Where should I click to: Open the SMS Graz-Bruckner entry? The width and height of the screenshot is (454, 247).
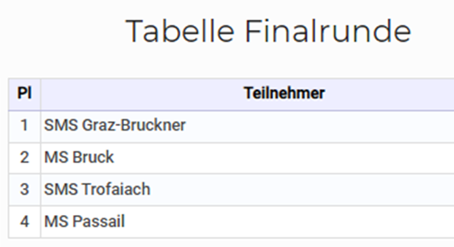coord(114,125)
